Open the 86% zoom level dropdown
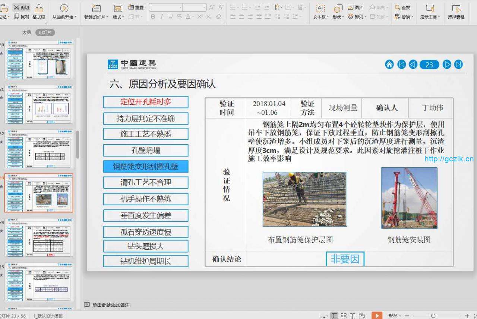Image resolution: width=477 pixels, height=319 pixels. pos(395,316)
